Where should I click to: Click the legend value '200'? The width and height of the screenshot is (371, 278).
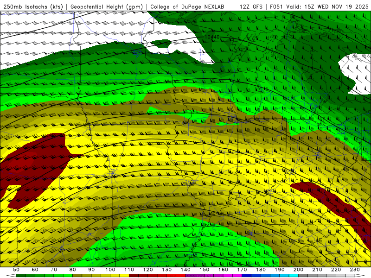[298, 270]
